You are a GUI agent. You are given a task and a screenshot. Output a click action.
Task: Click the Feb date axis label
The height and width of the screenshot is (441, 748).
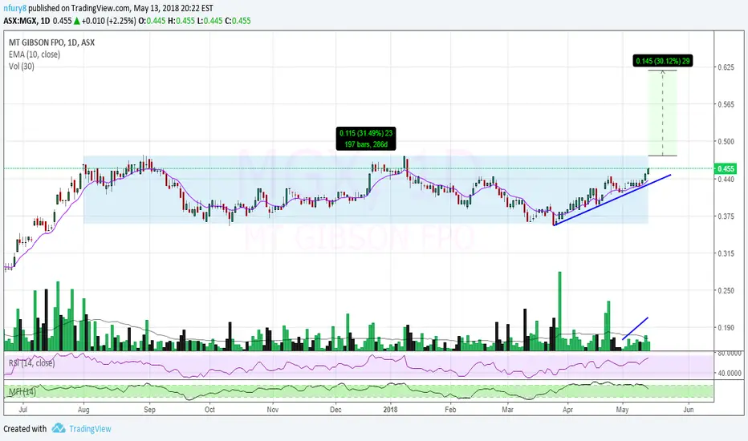coord(450,410)
